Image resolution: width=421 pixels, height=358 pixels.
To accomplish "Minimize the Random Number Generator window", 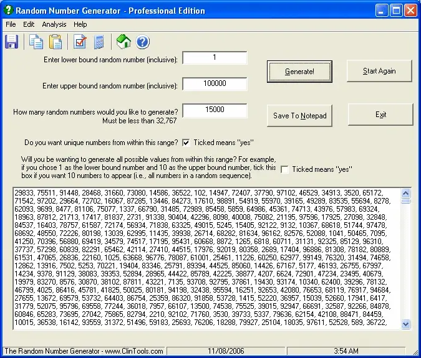I will [382, 11].
